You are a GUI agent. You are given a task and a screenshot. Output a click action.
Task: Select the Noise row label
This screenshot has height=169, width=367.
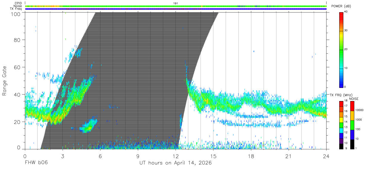[18, 6]
